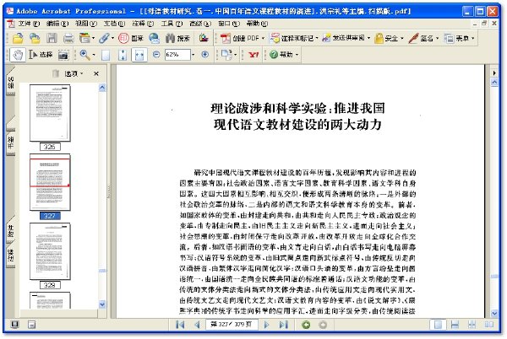Click the full screen monitor icon in status bar
507x339 pixels.
pyautogui.click(x=14, y=325)
